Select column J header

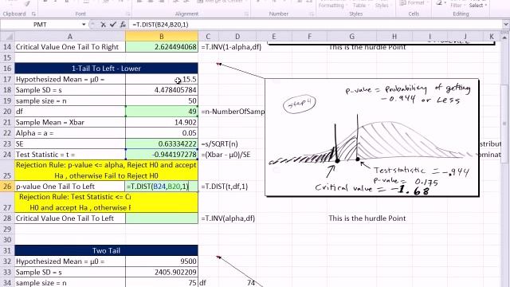465,37
